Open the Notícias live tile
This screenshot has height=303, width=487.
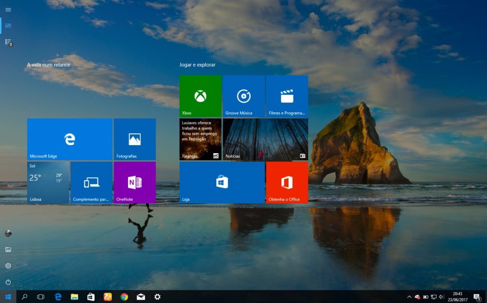[x=265, y=139]
